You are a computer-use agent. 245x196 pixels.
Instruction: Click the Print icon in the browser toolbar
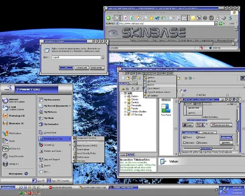click(178, 18)
